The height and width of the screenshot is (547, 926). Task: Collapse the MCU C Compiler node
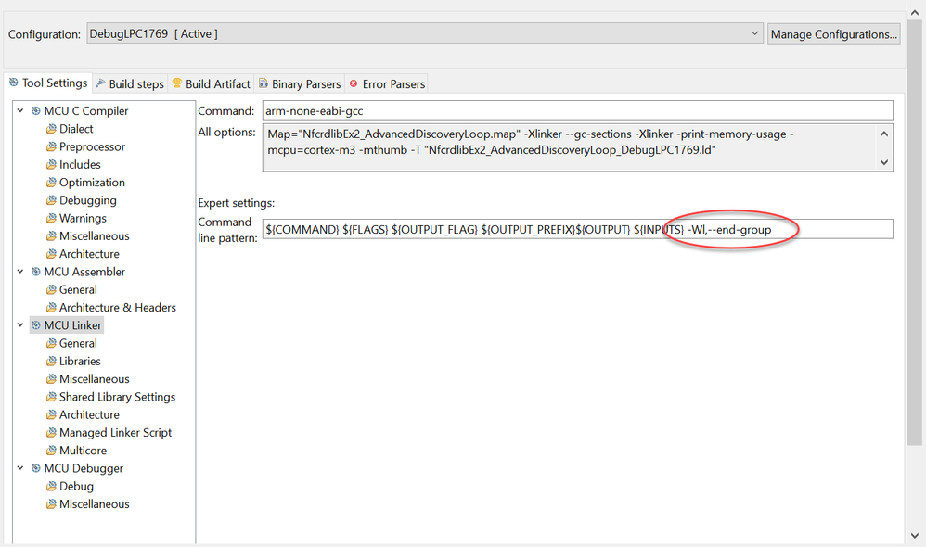[x=20, y=110]
